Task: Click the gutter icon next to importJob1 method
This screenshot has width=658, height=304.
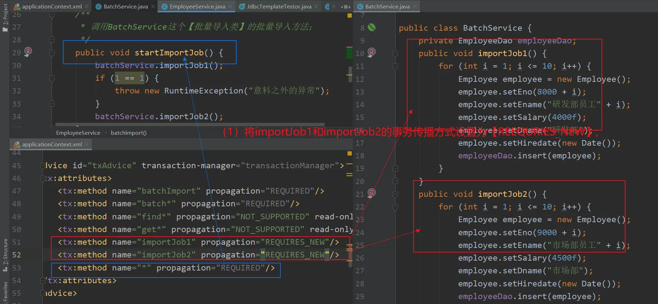Action: click(x=372, y=52)
